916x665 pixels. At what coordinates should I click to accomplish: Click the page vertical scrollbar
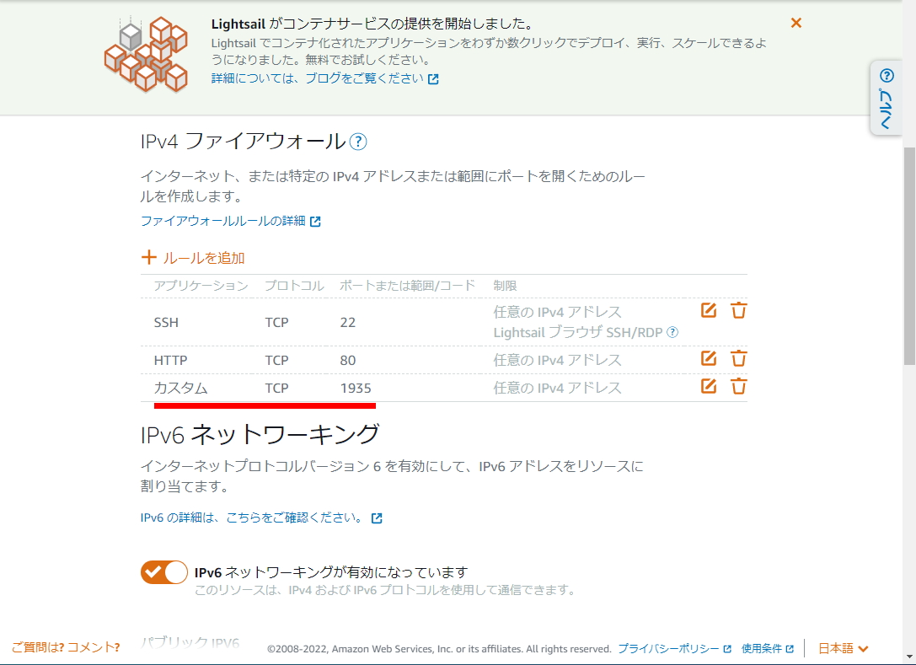(x=909, y=257)
